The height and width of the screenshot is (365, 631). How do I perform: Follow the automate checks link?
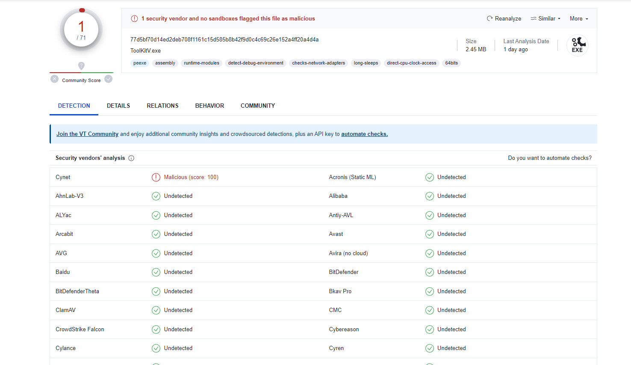[x=364, y=134]
